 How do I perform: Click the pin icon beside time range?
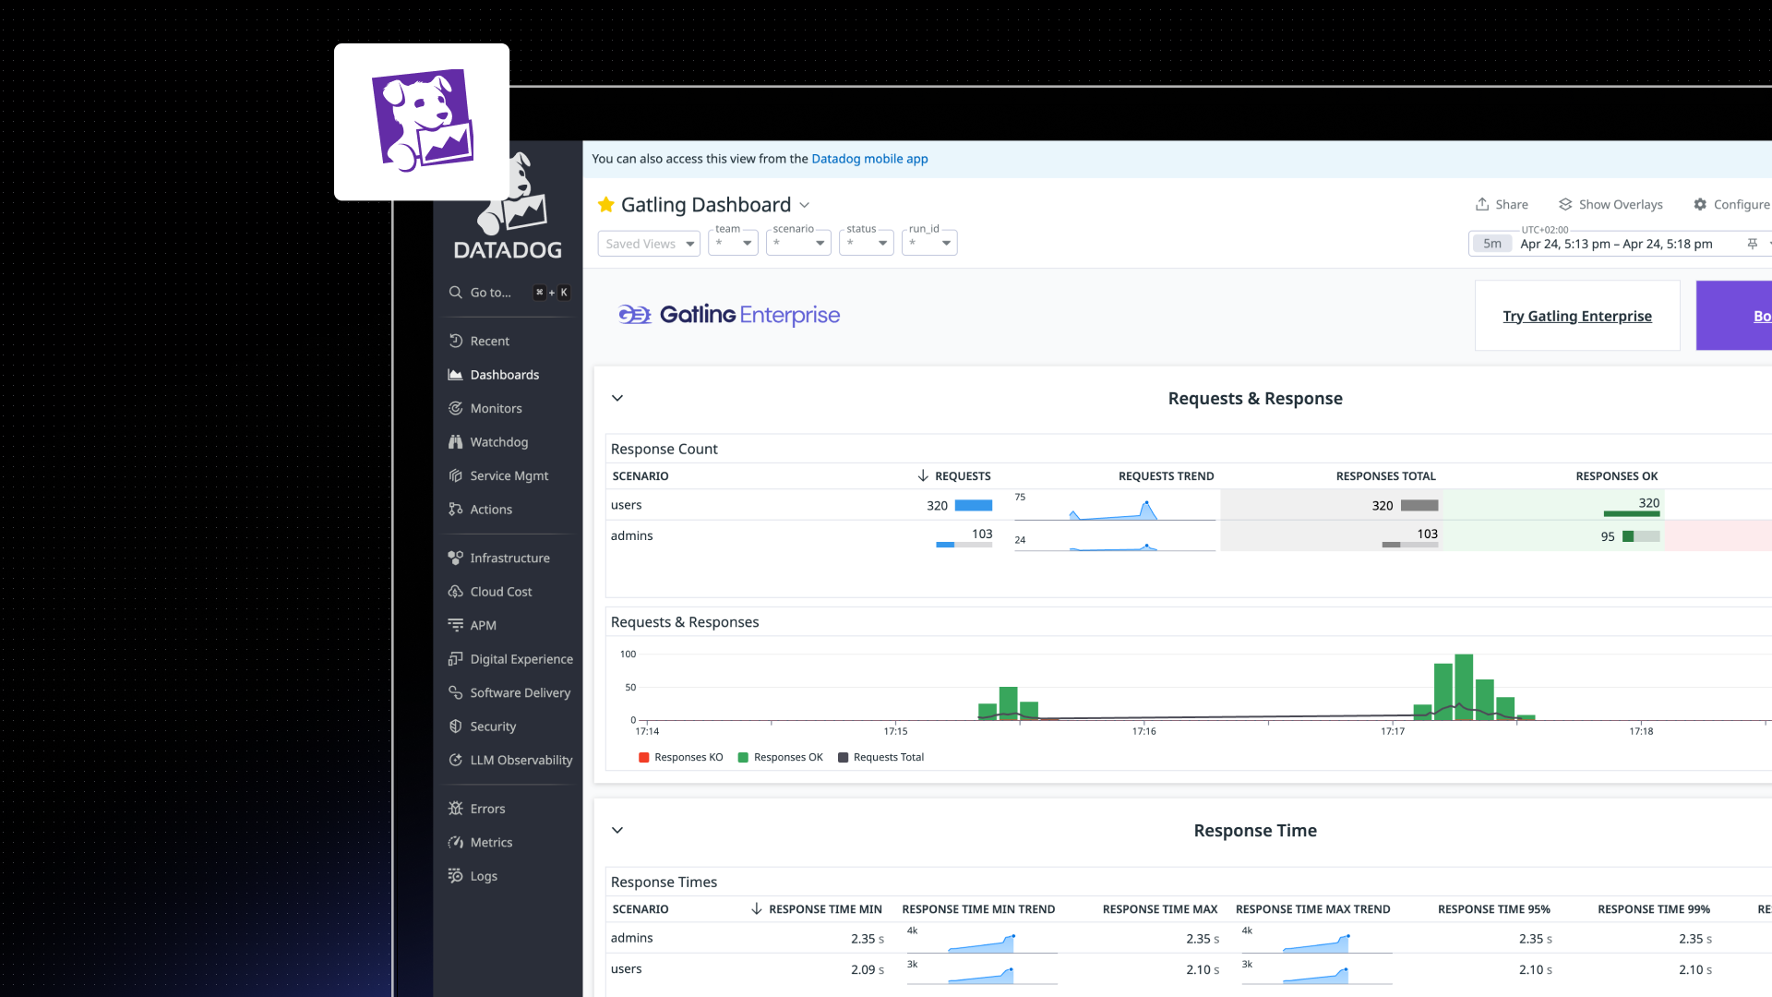1752,244
